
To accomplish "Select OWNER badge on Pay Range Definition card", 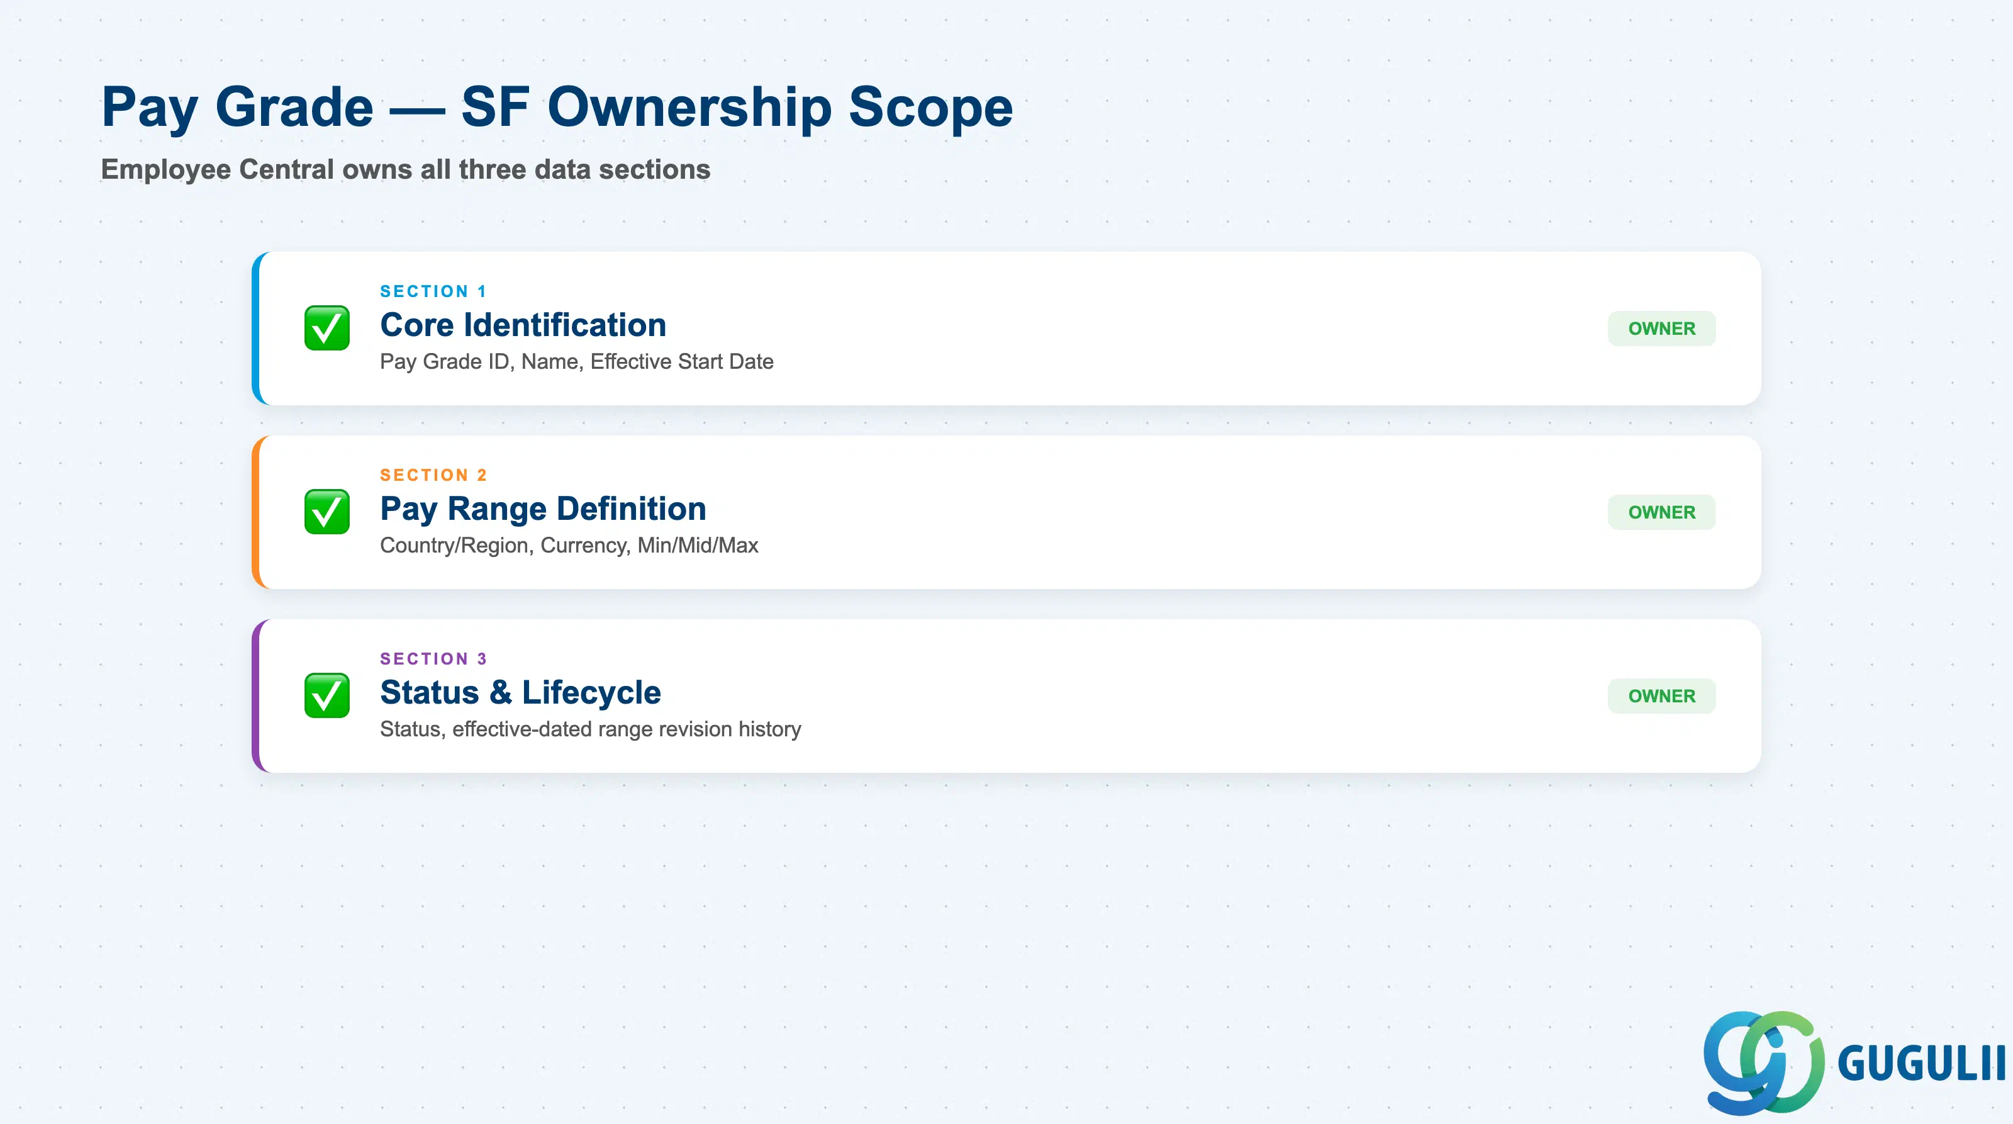I will 1661,512.
